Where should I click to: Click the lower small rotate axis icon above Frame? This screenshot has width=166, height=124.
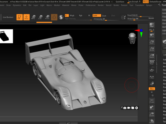point(153,95)
